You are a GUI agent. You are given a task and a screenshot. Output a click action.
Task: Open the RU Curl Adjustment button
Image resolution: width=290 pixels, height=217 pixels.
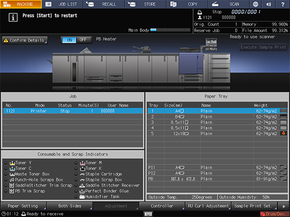point(208,206)
